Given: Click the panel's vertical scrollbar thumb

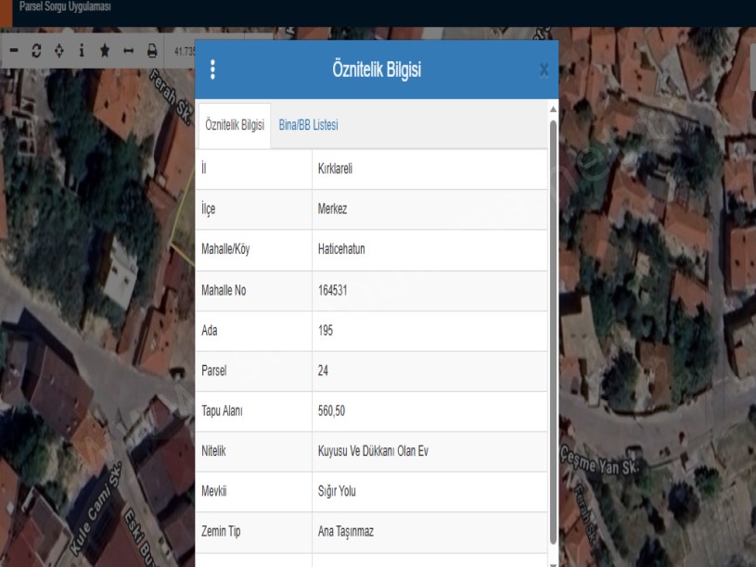Looking at the screenshot, I should (554, 324).
